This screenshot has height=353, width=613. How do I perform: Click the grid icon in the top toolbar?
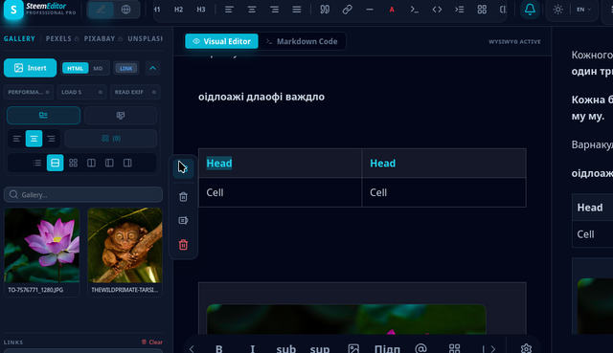[x=482, y=10]
